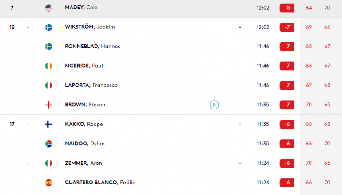The image size is (342, 195).
Task: Click the South Africa flag beside Naidoo
Action: [48, 144]
